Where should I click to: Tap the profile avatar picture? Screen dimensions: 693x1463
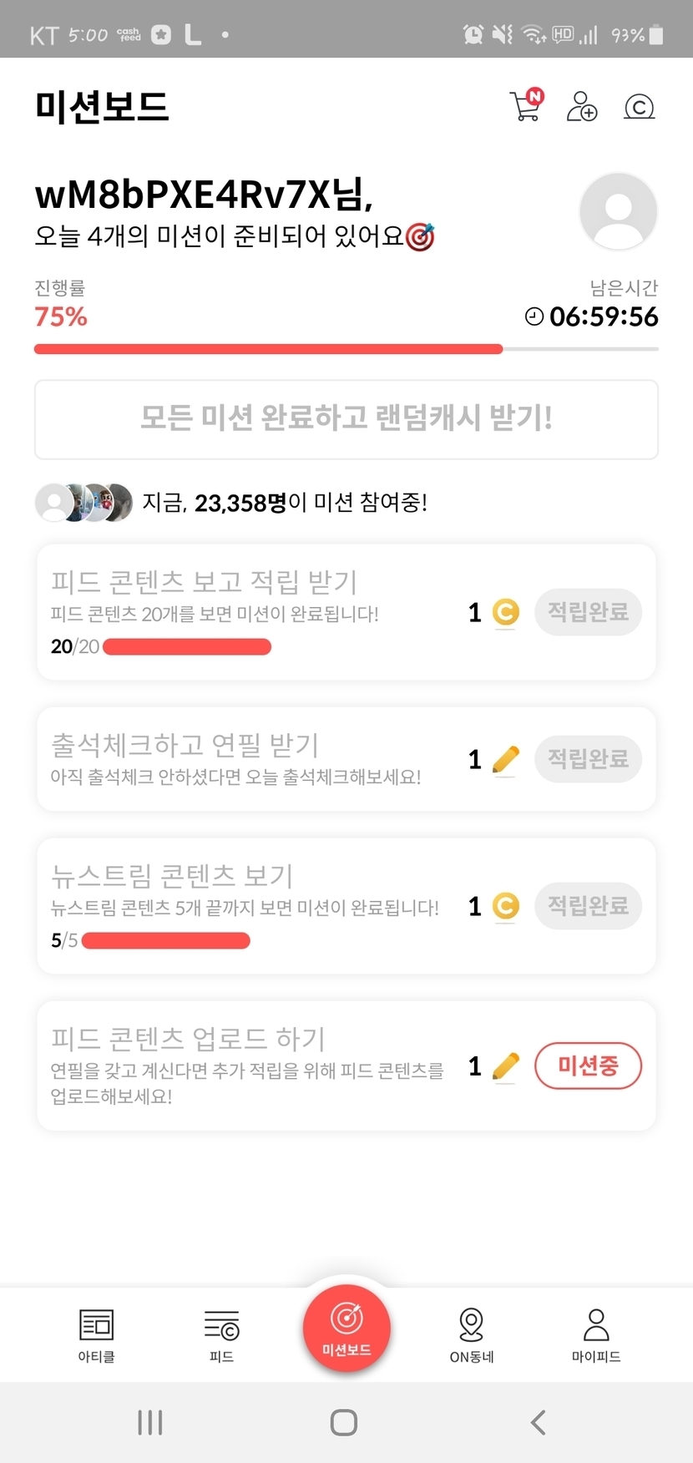click(618, 211)
